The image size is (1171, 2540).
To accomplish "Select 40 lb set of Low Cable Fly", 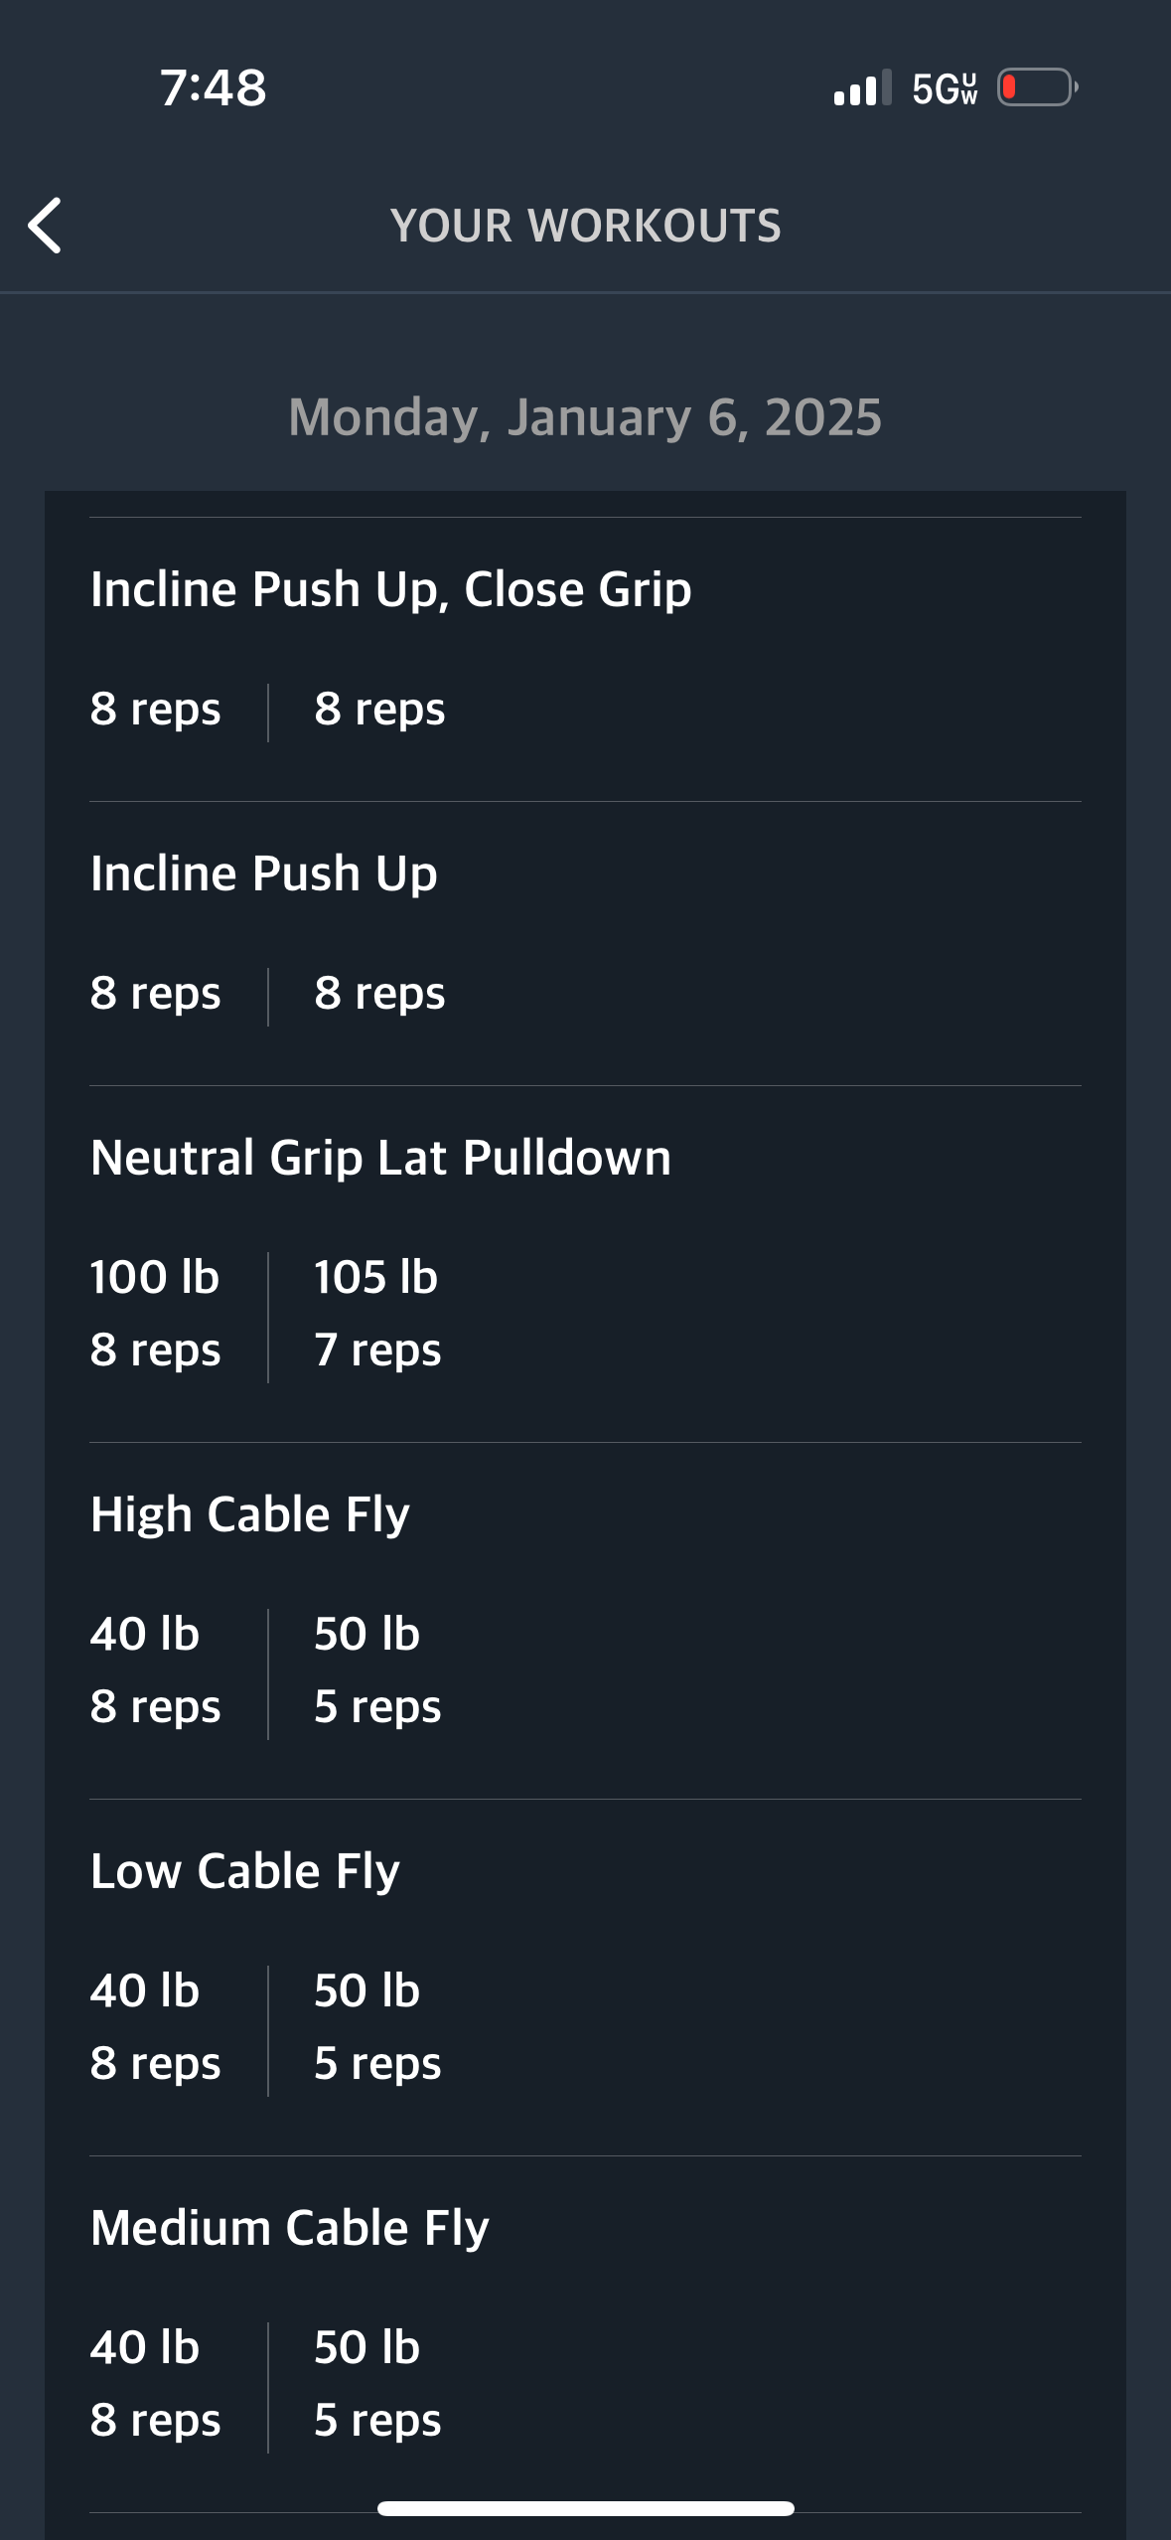I will [x=155, y=2026].
